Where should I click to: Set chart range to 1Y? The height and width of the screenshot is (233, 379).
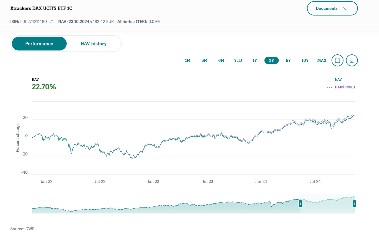click(255, 60)
